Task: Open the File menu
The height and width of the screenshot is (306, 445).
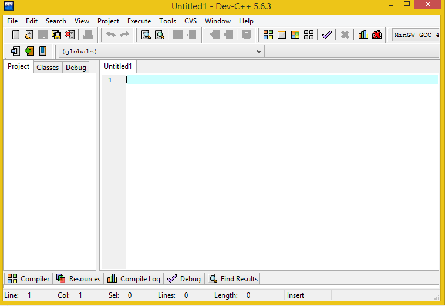Action: (x=12, y=21)
